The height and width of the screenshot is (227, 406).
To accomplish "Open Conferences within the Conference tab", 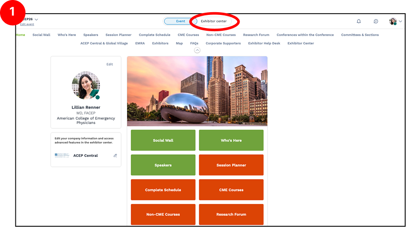I will coord(305,35).
